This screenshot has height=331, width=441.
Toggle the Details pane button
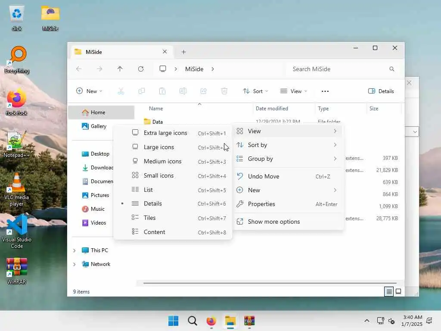coord(381,91)
